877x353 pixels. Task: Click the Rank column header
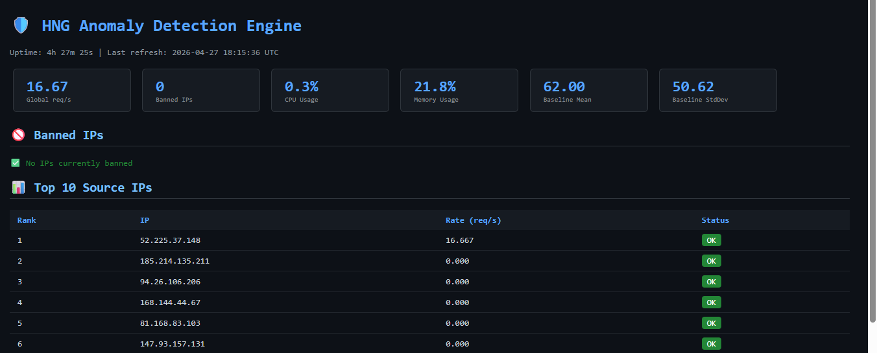[27, 220]
